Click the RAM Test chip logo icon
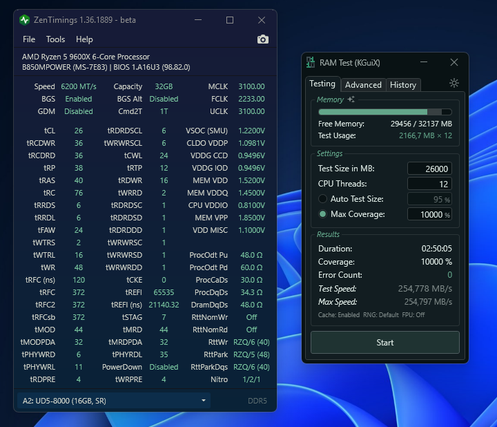This screenshot has height=427, width=497. pyautogui.click(x=311, y=63)
